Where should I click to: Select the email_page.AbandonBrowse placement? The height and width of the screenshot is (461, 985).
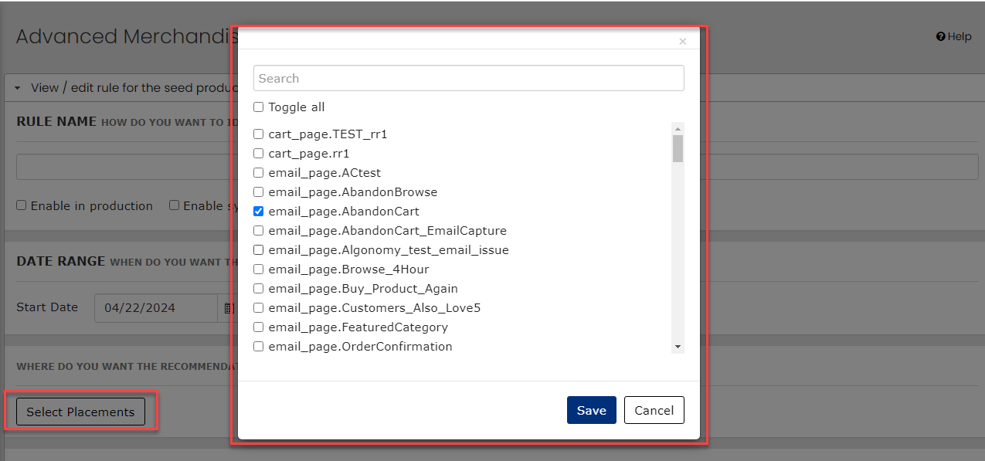(258, 192)
